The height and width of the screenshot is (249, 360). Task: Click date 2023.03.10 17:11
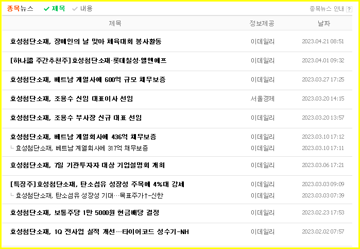323,148
